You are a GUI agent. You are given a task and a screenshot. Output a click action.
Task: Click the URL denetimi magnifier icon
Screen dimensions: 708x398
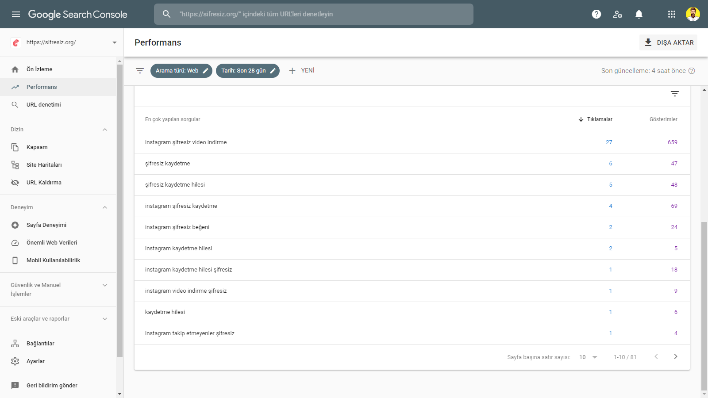click(15, 105)
